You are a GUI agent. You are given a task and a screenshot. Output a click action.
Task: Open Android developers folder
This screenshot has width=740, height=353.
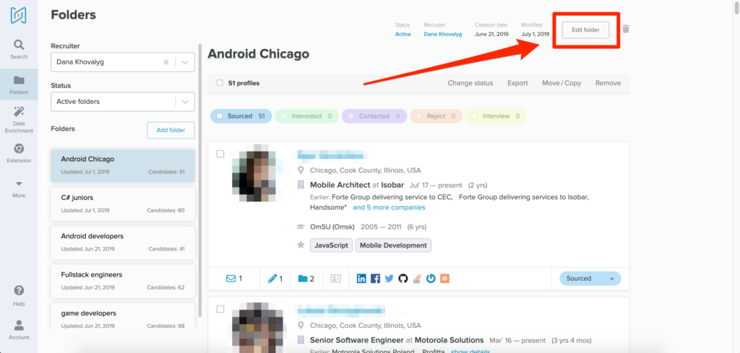coord(123,243)
